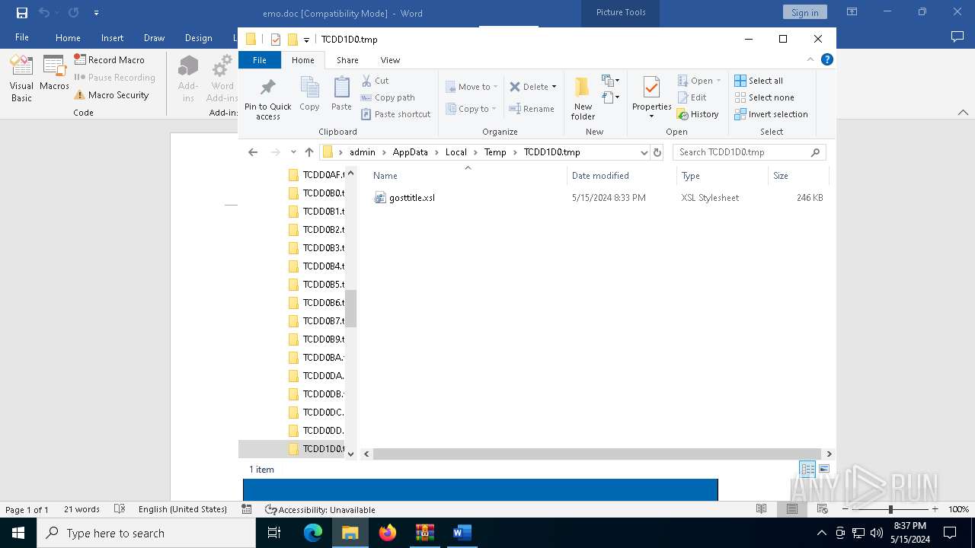Click Save icon in Word title bar

22,13
